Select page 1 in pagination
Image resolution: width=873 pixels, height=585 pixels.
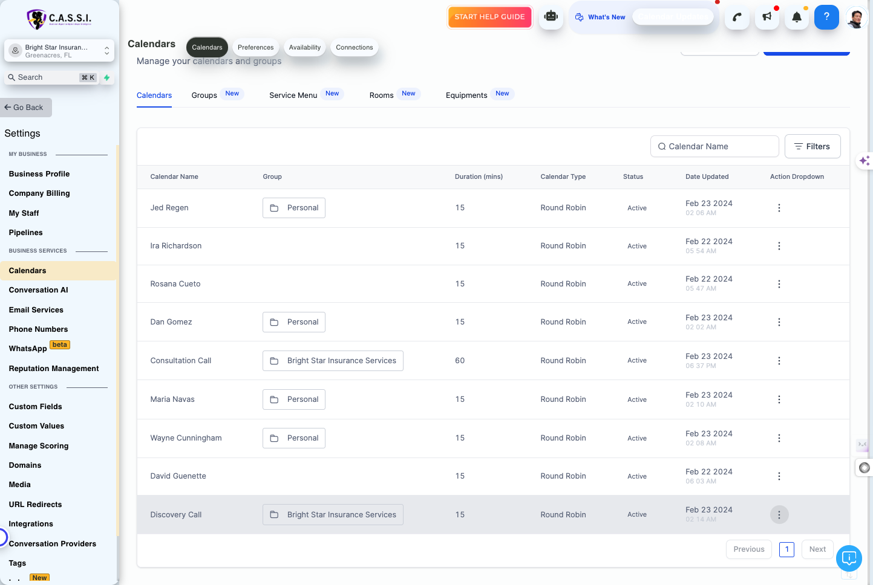click(786, 549)
